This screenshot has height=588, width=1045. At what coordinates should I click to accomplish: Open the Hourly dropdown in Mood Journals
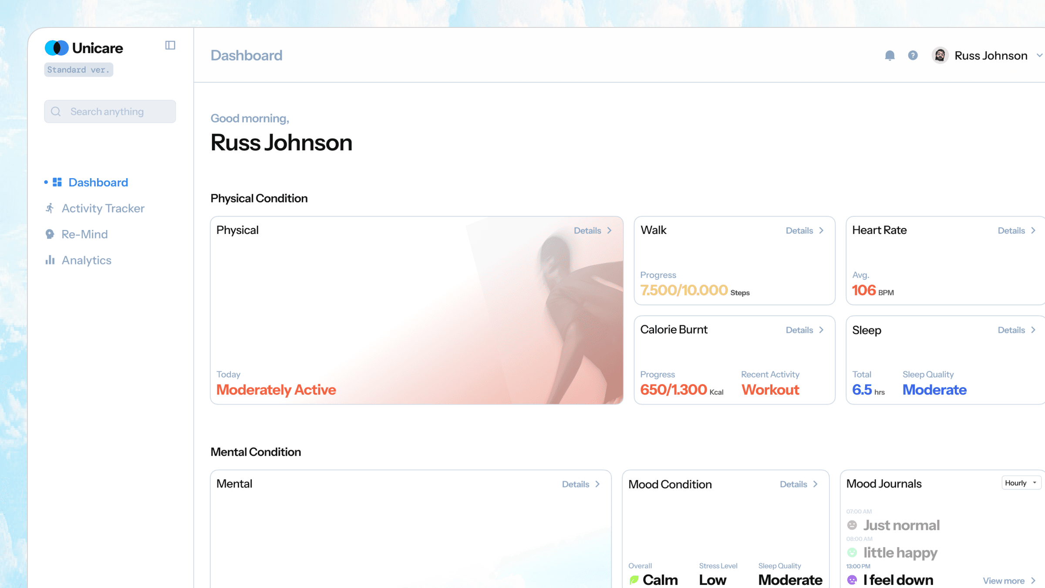coord(1021,483)
